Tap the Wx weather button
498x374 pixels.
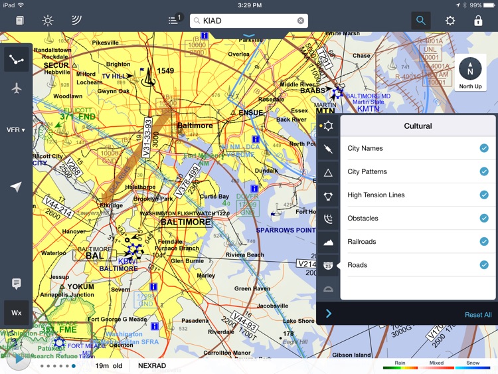point(17,313)
